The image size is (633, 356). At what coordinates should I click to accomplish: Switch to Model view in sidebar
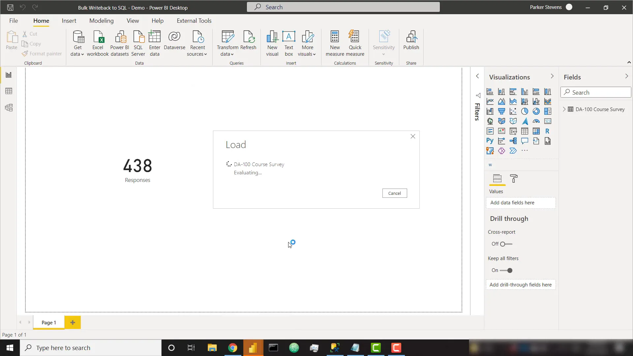coord(9,108)
